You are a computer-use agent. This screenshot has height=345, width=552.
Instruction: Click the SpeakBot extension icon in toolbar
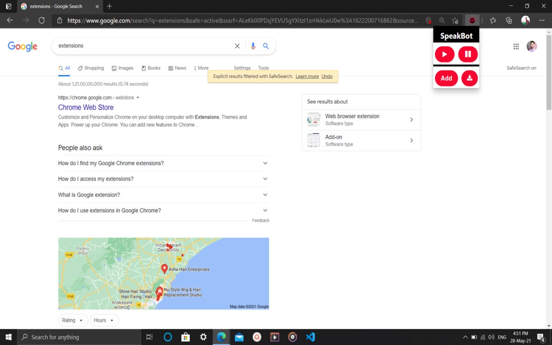pyautogui.click(x=472, y=20)
